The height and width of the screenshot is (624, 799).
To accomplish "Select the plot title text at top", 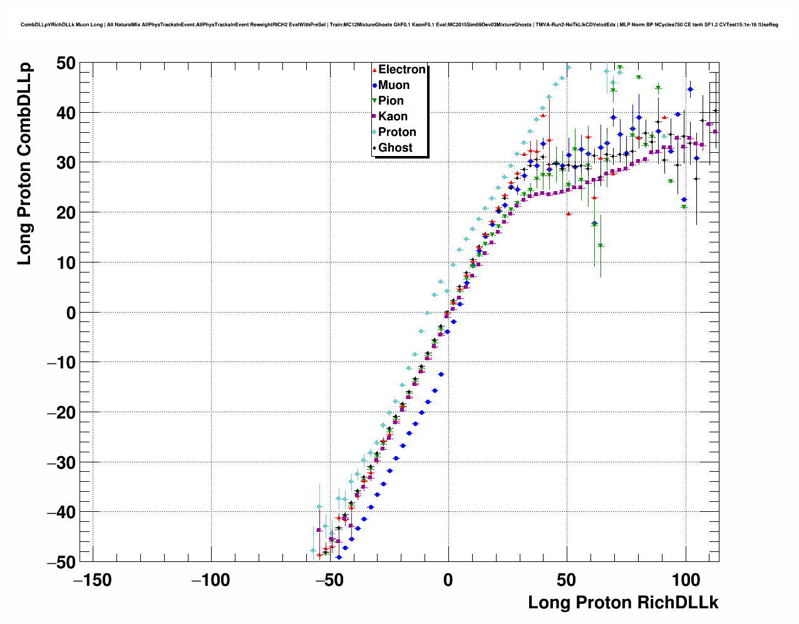I will pos(399,24).
